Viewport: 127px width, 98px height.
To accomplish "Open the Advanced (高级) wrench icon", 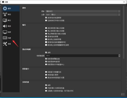I will [5, 44].
